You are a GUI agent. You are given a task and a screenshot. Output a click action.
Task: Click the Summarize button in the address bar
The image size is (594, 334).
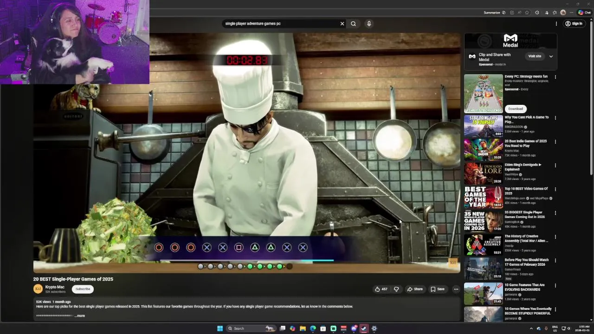(494, 13)
